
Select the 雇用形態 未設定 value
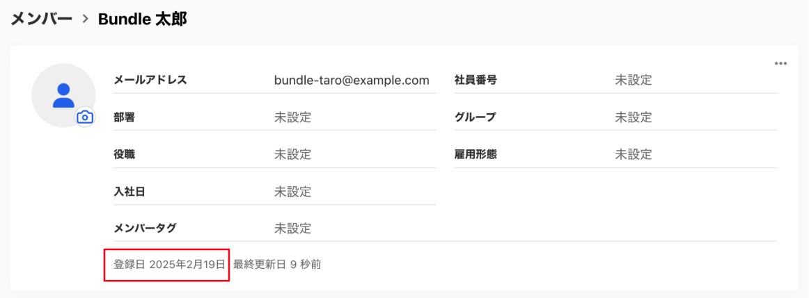point(634,154)
